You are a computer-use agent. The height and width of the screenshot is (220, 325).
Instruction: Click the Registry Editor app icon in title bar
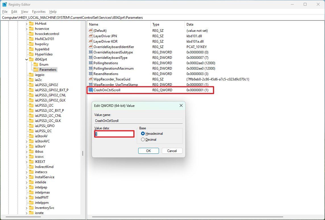pyautogui.click(x=5, y=4)
